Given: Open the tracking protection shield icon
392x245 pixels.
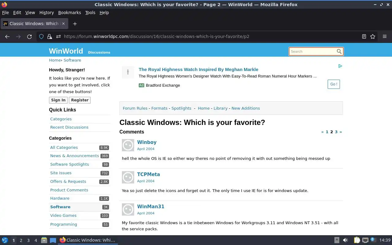Looking at the screenshot, I should 41,36.
